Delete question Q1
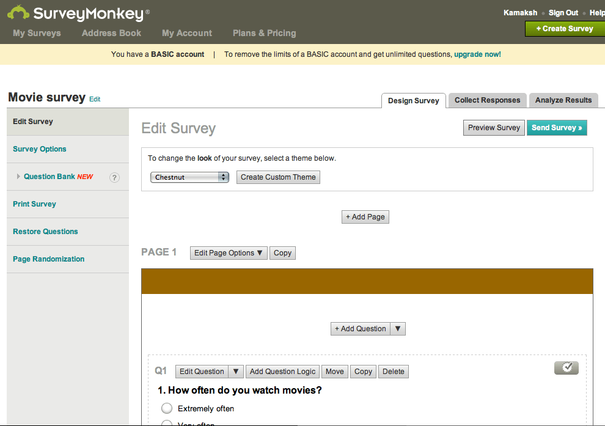 [x=393, y=372]
